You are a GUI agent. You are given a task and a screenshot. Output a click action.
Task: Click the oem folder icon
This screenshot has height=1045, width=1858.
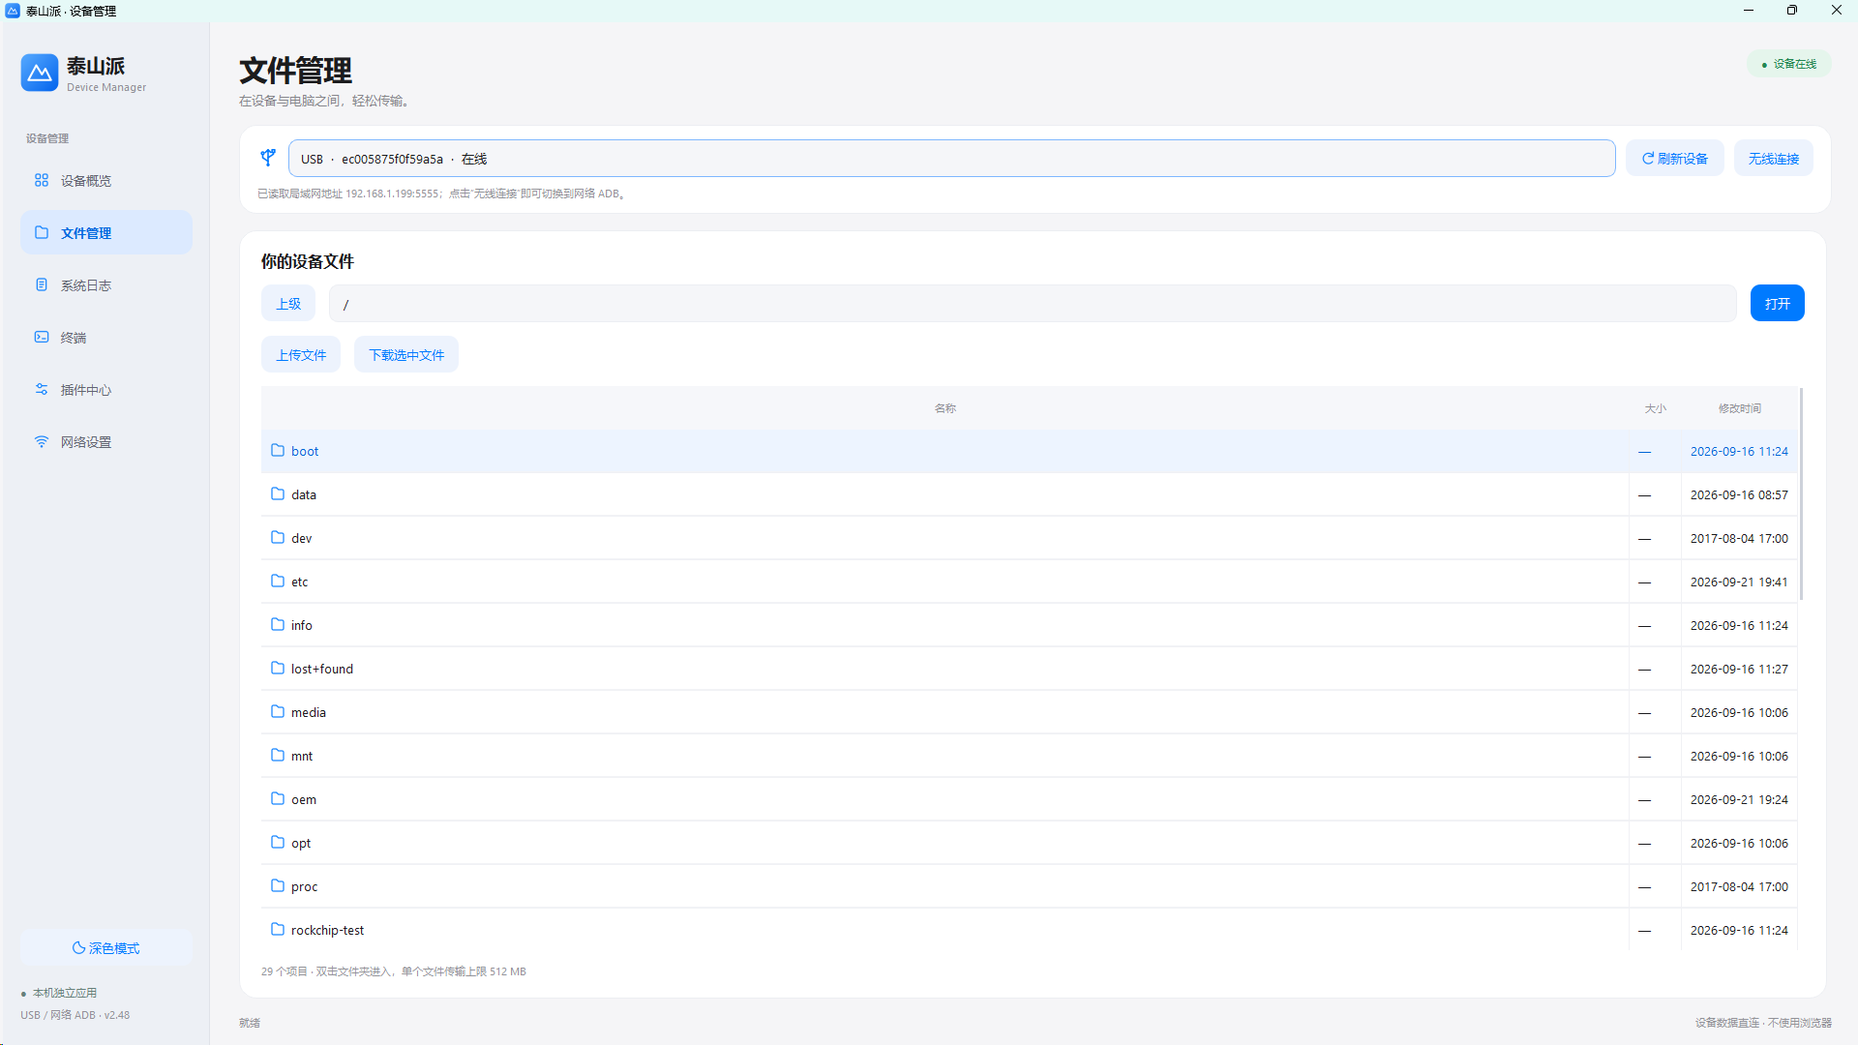(x=278, y=798)
